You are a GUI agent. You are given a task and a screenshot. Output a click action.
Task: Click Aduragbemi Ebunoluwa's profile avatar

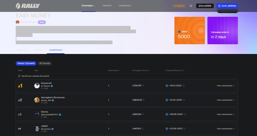[37, 100]
